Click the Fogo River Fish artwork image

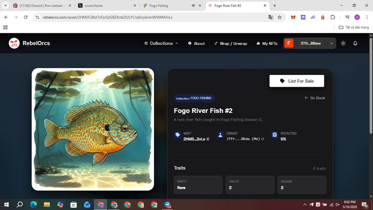coord(93,129)
